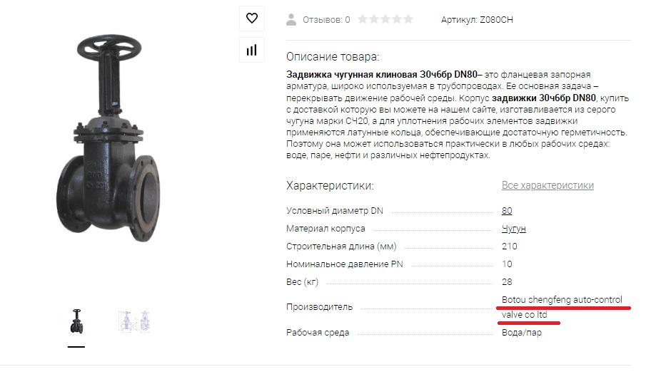This screenshot has width=646, height=384.
Task: Open the "Чугун" body material link
Action: coord(514,229)
